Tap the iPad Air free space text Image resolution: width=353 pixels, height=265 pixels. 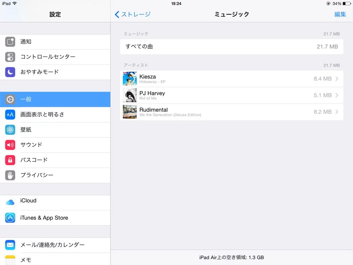[x=231, y=257]
